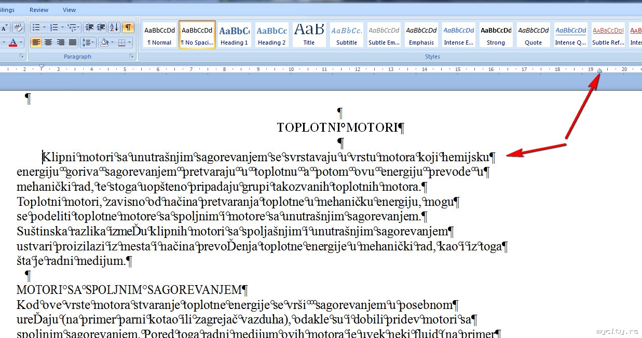Click the Borders icon
Viewport: 642px width, 338px height.
pyautogui.click(x=121, y=42)
